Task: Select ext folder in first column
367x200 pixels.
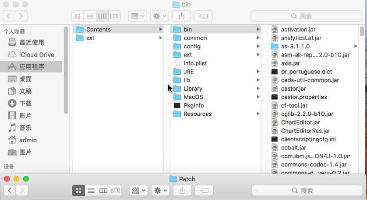Action: click(x=119, y=38)
